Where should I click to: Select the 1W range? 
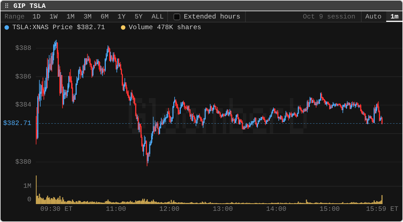53,17
